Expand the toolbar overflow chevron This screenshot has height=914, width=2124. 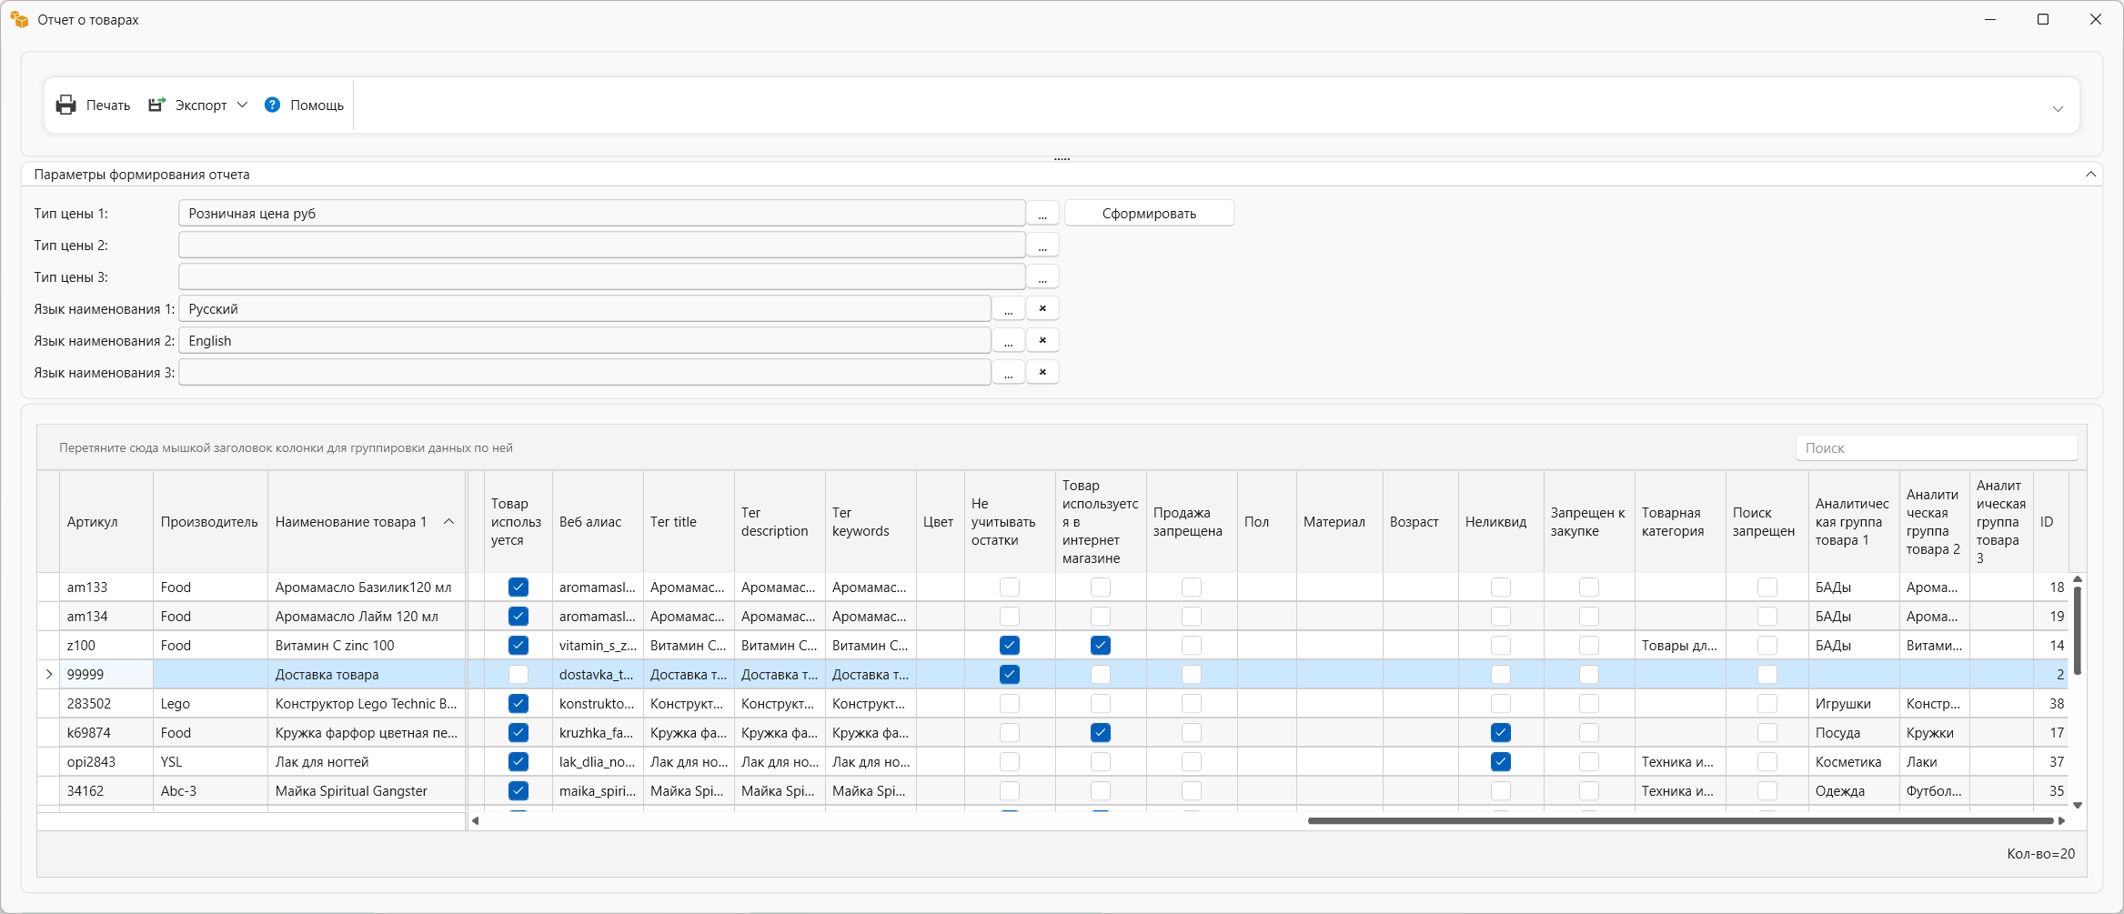(x=2058, y=109)
